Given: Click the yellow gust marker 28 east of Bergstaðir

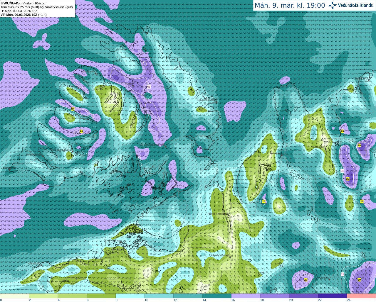Looking at the screenshot, I should pos(359,145).
